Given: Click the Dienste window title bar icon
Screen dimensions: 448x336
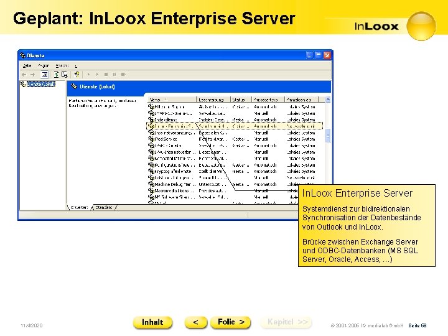Looking at the screenshot, I should (23, 55).
